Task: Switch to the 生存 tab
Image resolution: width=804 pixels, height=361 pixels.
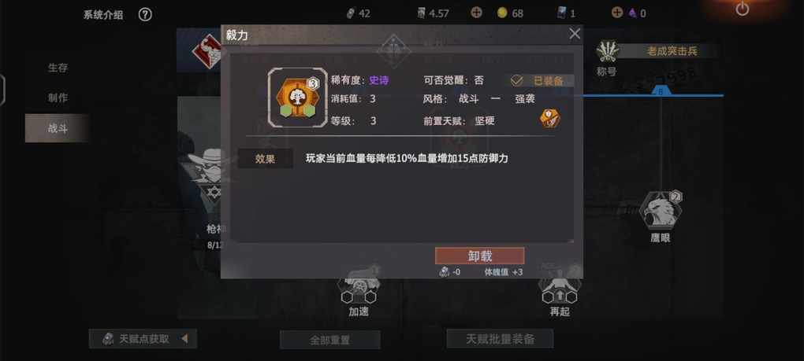Action: [x=58, y=68]
